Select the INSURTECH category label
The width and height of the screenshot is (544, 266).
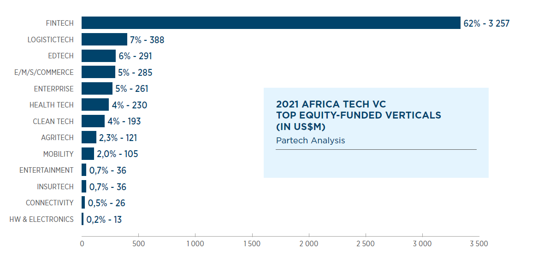tap(55, 187)
